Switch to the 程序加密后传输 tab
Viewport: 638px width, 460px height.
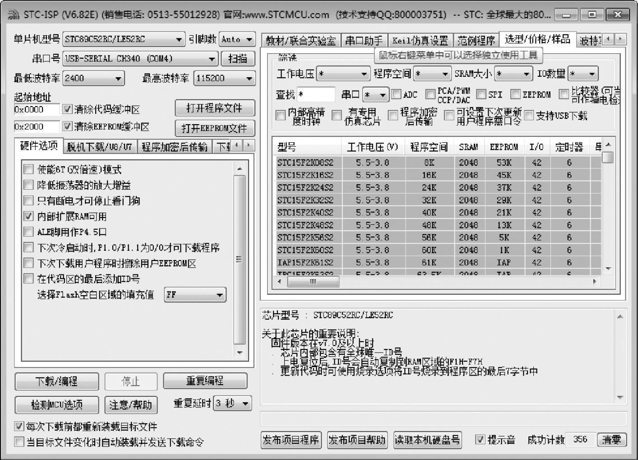pos(175,147)
